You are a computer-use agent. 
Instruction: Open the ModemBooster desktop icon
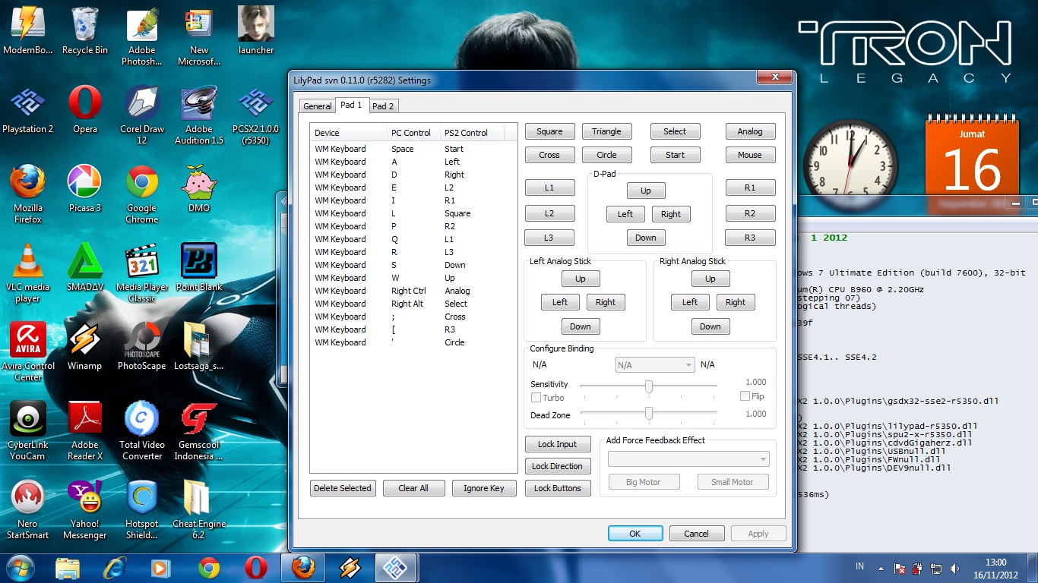click(28, 31)
